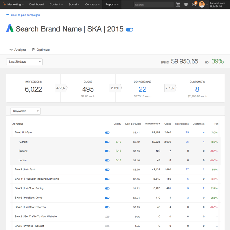Click the Optimize flag icon
The image size is (230, 230).
(x=33, y=50)
